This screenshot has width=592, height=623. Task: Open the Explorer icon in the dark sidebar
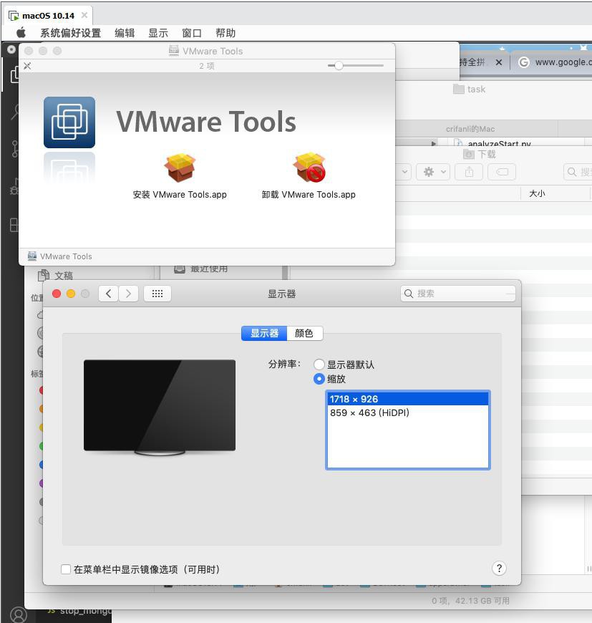pos(14,74)
